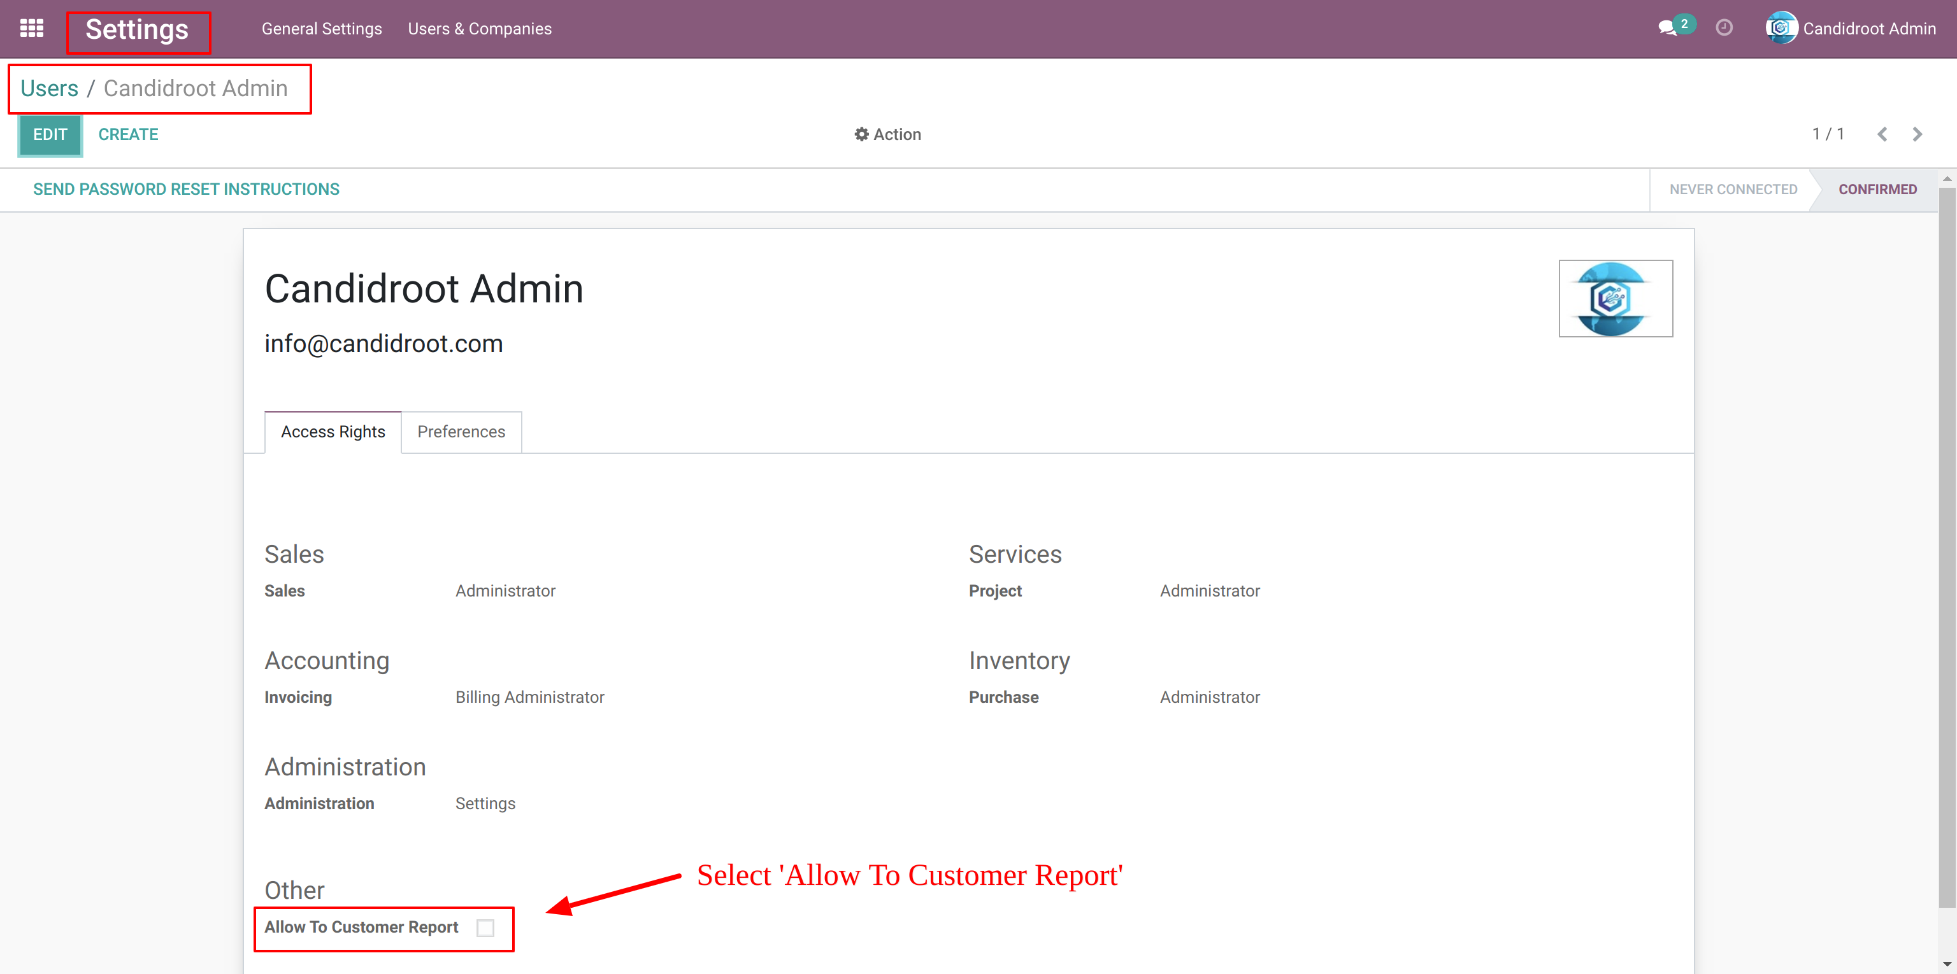Toggle Allow To Customer Report checkbox
This screenshot has height=974, width=1957.
coord(485,928)
